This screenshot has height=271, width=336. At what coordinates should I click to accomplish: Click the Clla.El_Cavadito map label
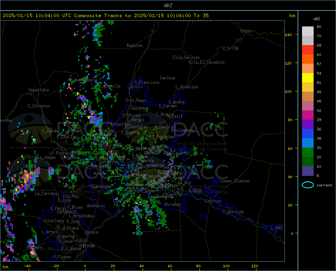point(206,62)
